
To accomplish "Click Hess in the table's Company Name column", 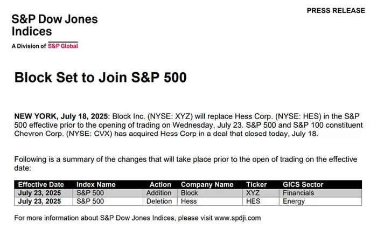I will pyautogui.click(x=189, y=202).
